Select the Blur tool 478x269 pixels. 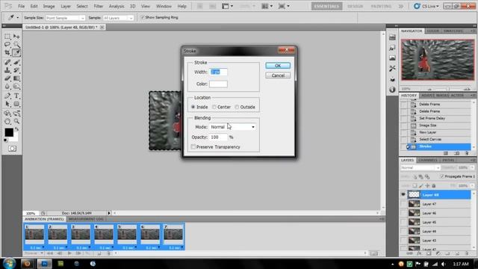click(x=7, y=87)
